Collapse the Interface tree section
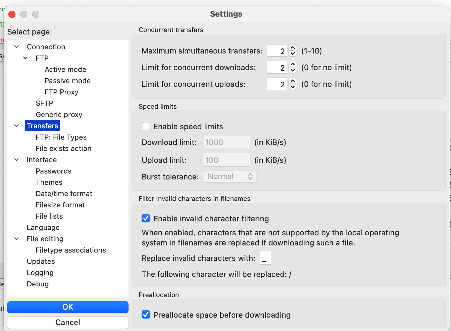 tap(17, 160)
